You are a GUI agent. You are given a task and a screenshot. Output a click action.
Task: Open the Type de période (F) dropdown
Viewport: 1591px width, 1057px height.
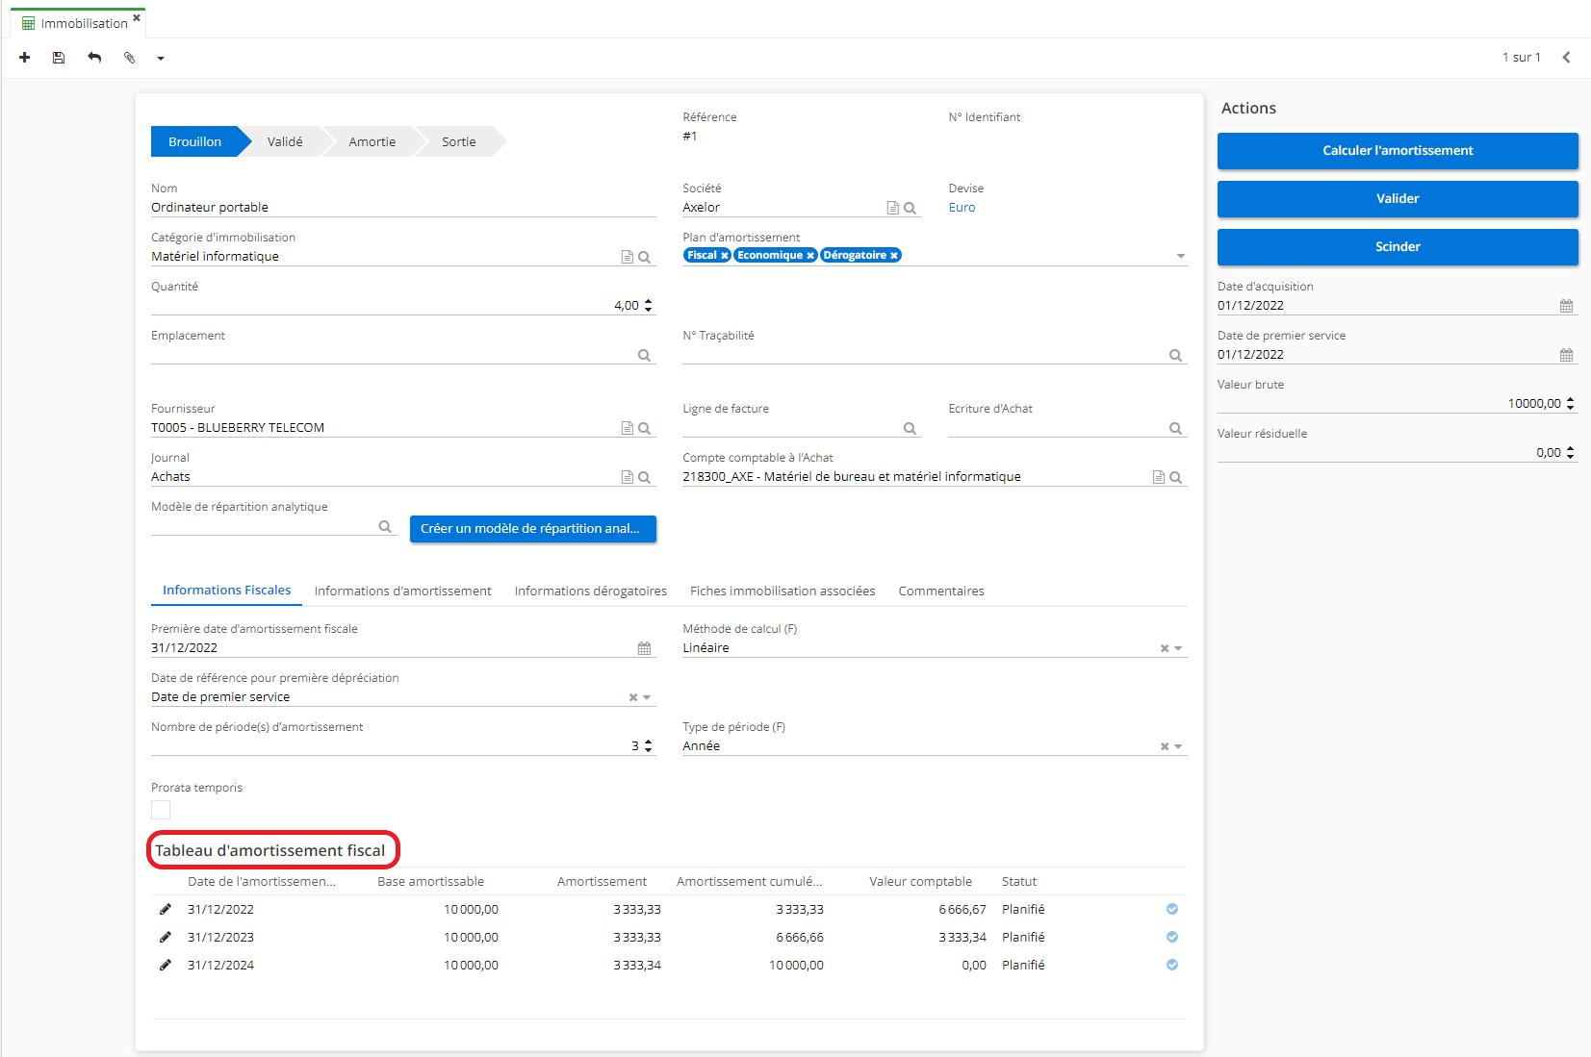point(1178,747)
